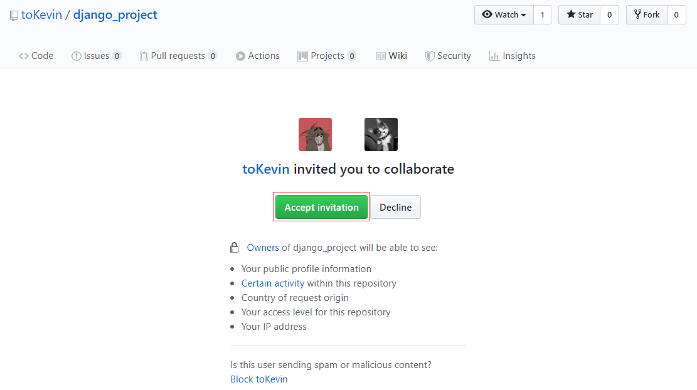The image size is (697, 390).
Task: Switch to the Code tab
Action: tap(36, 56)
